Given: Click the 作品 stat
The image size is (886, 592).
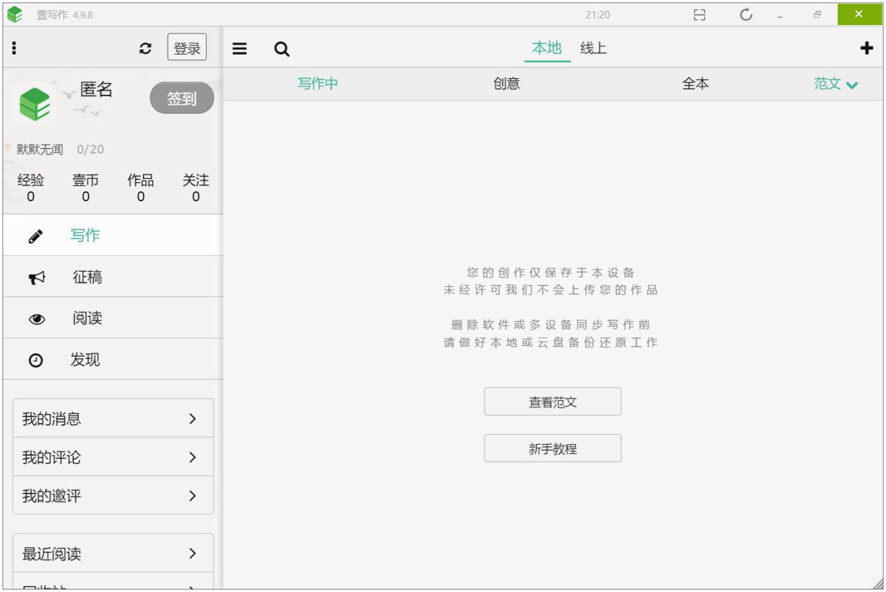Looking at the screenshot, I should click(x=140, y=188).
